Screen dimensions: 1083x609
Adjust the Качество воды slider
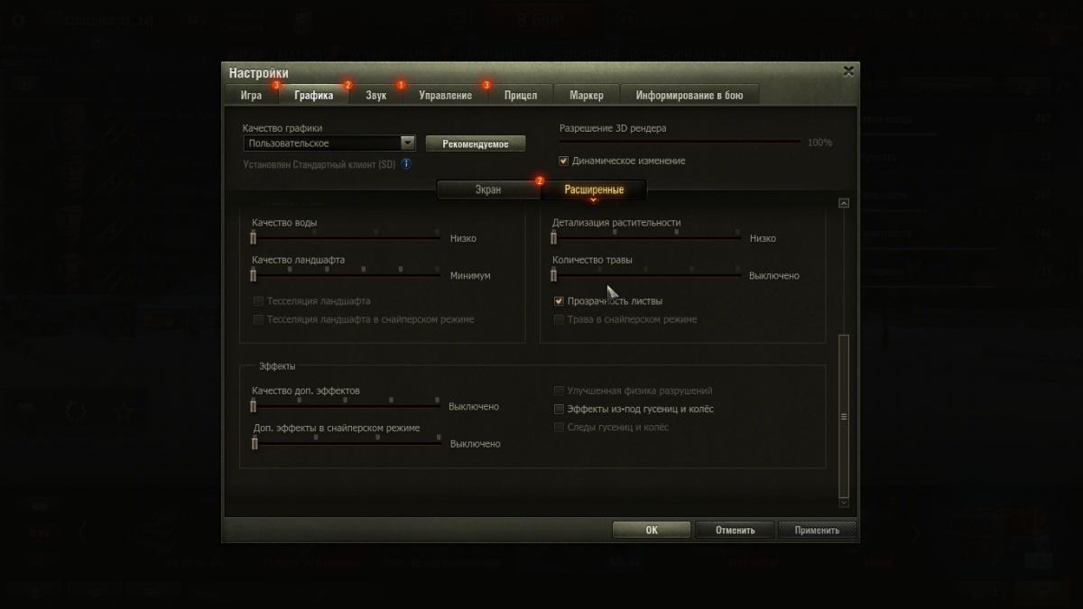click(346, 238)
